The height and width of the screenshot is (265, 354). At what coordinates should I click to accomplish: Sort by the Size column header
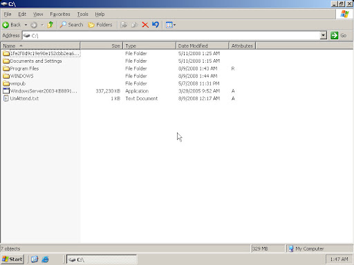pyautogui.click(x=102, y=46)
